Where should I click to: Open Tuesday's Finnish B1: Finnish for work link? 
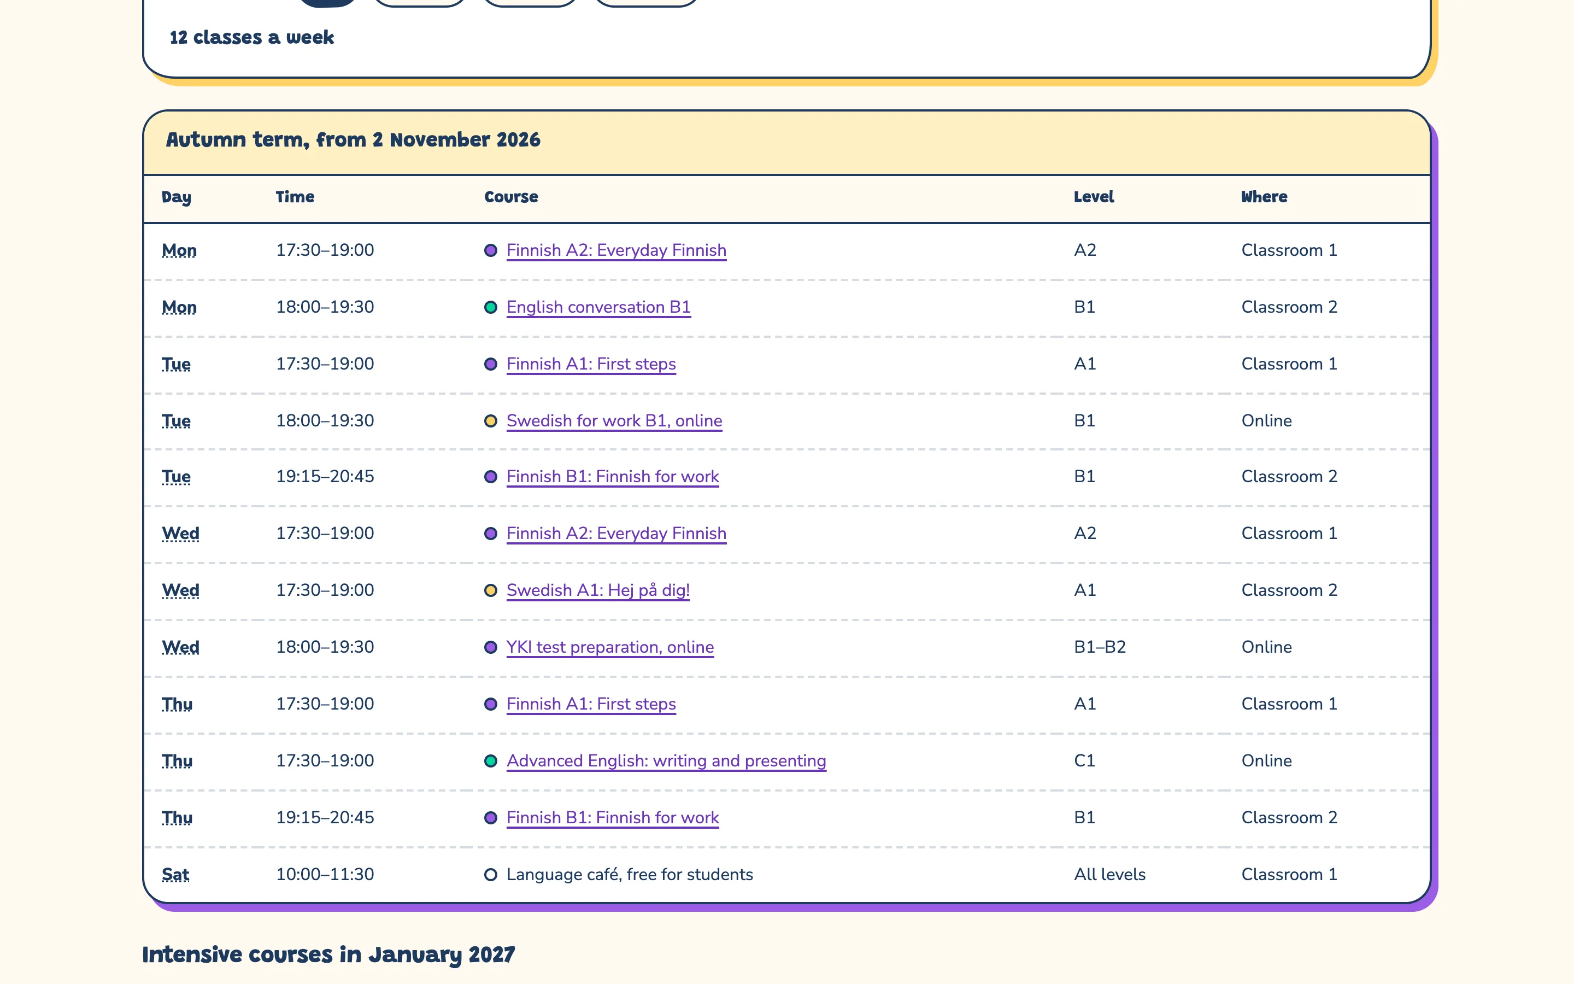click(x=613, y=476)
